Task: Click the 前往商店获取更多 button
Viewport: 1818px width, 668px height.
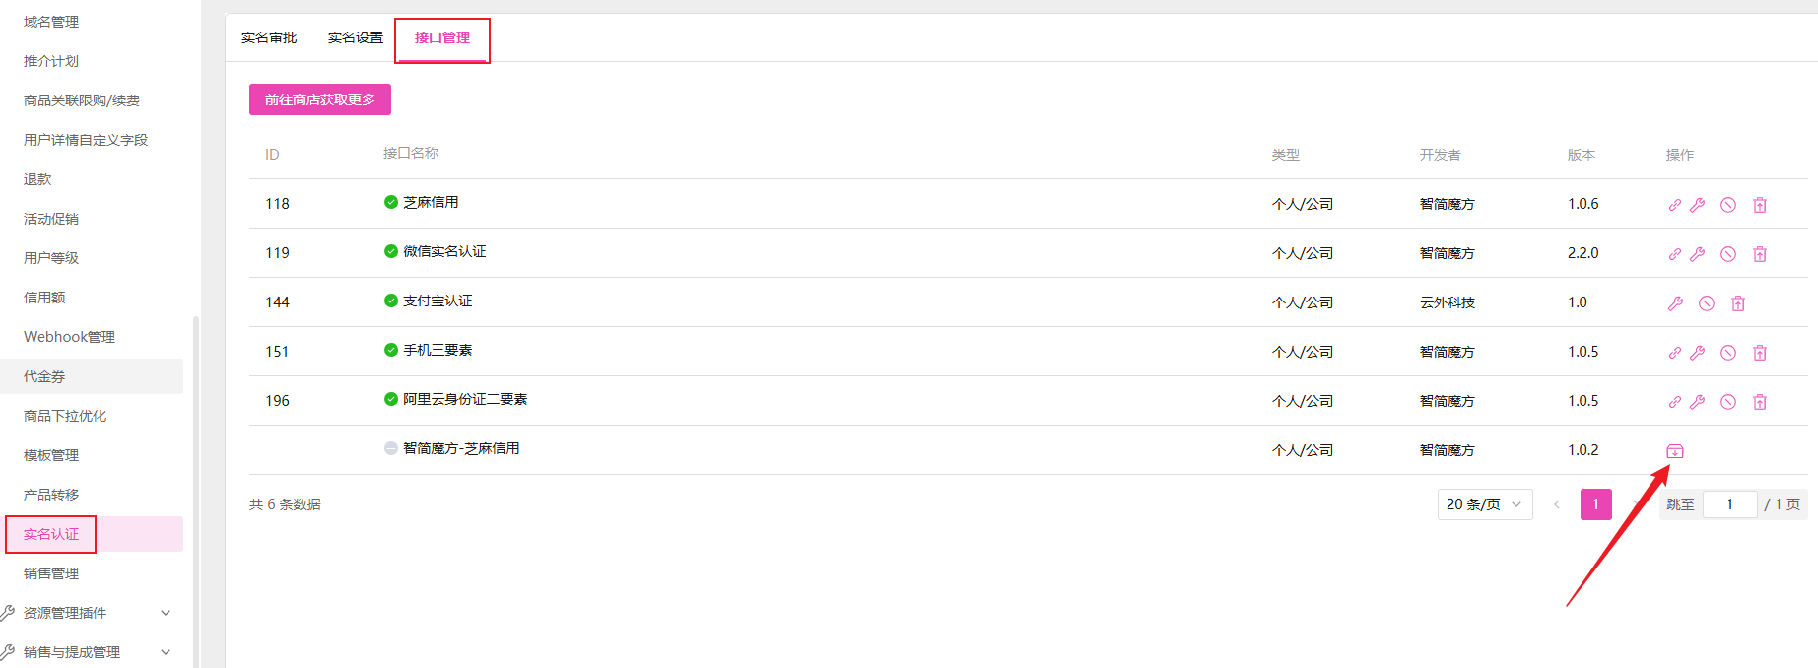Action: coord(320,100)
